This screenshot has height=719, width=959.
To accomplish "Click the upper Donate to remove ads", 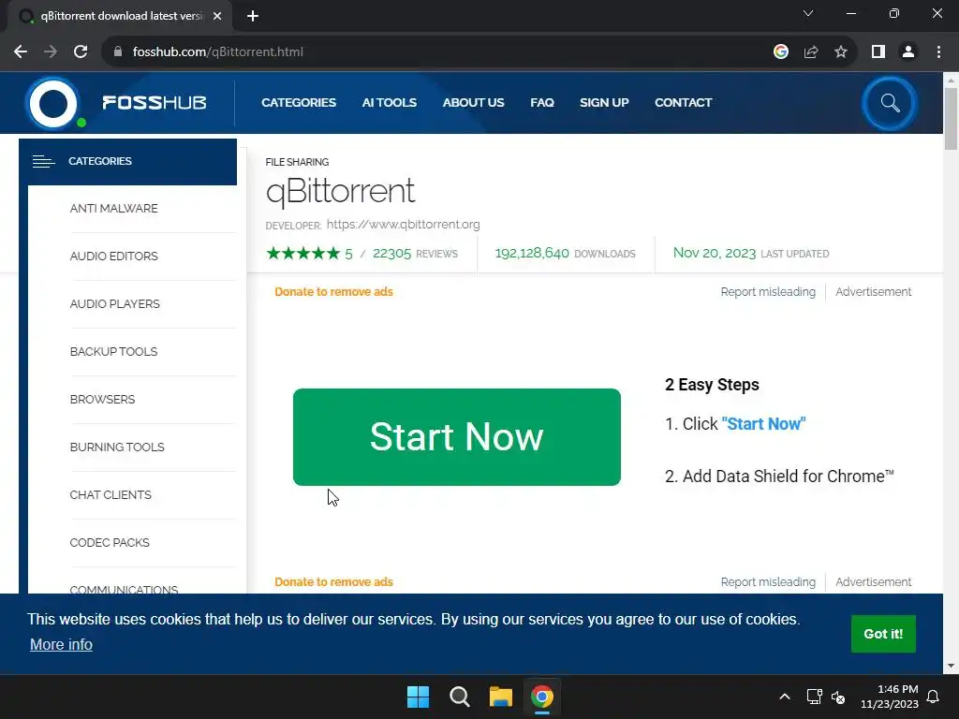I will (333, 292).
